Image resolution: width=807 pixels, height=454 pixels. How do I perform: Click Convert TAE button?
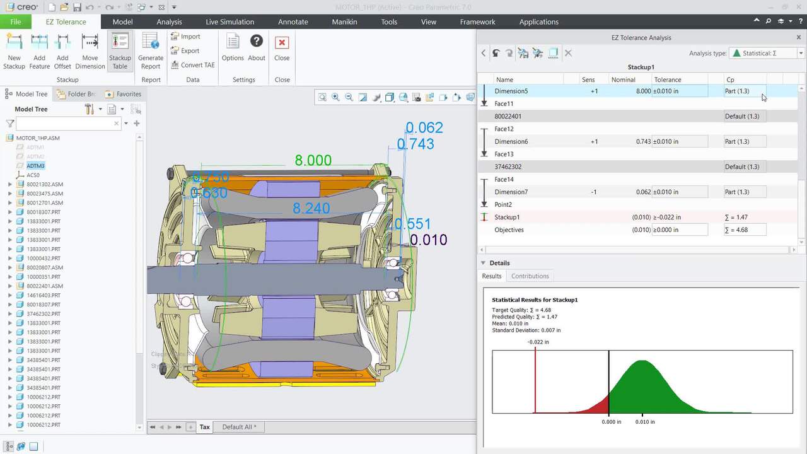193,65
